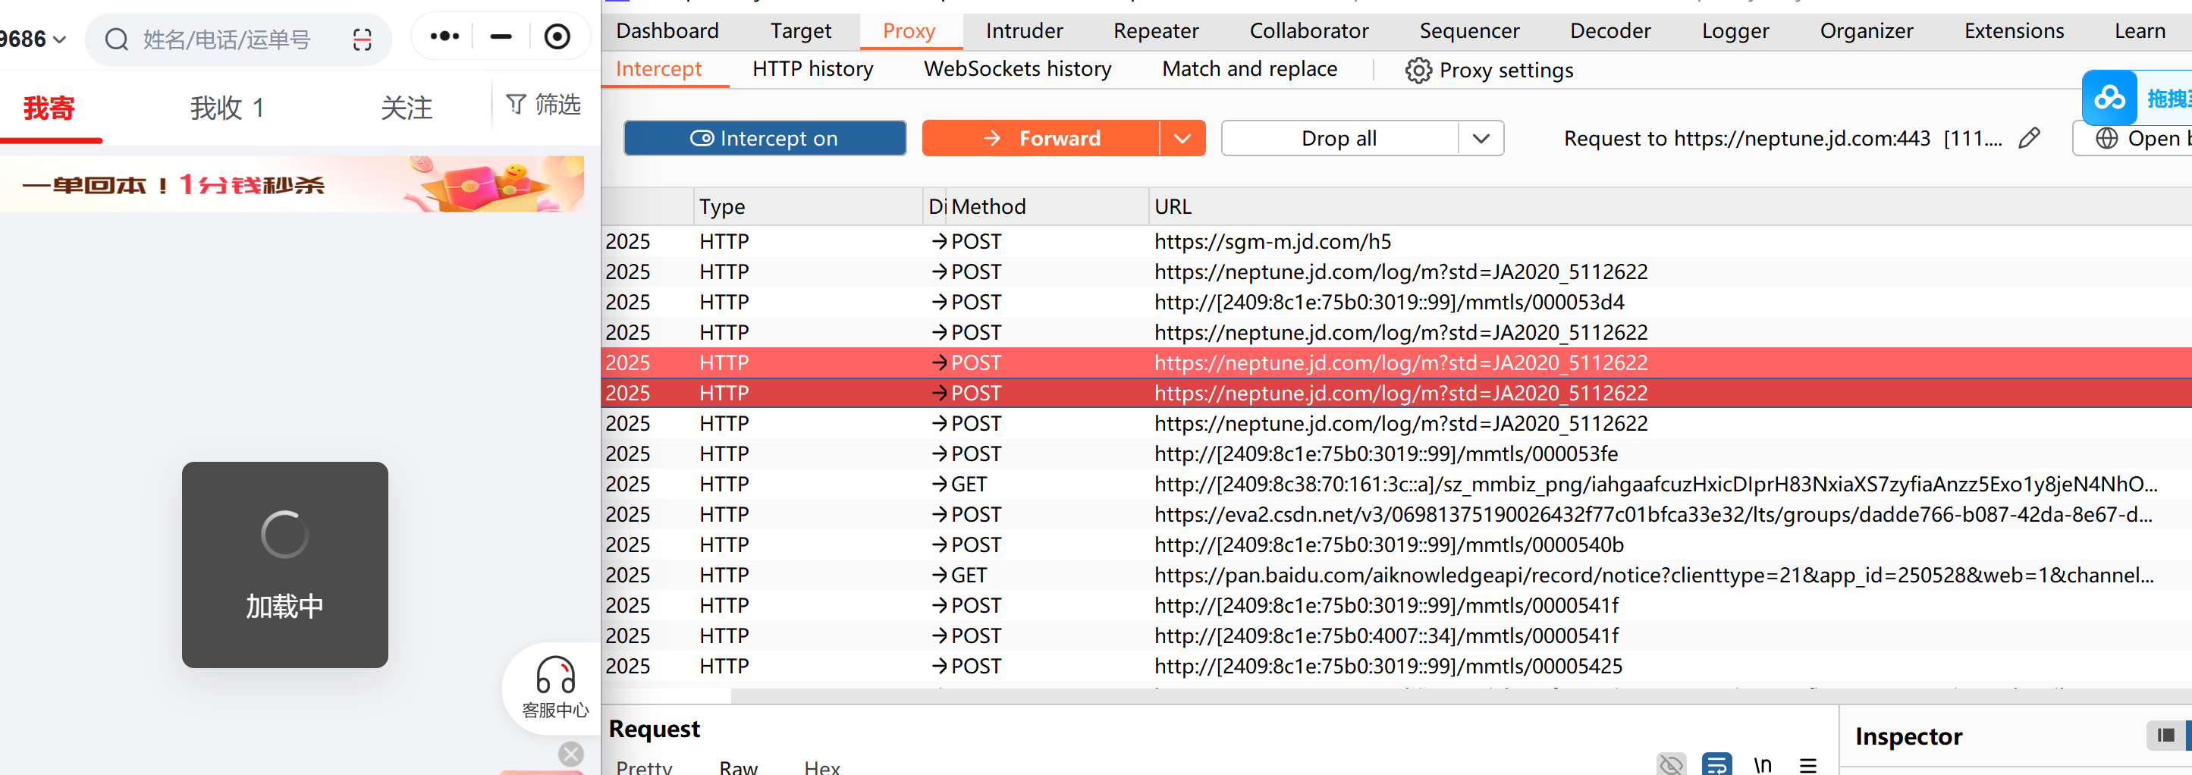Open the Collaborator tab
Screen dimensions: 2192x775
[x=1308, y=32]
